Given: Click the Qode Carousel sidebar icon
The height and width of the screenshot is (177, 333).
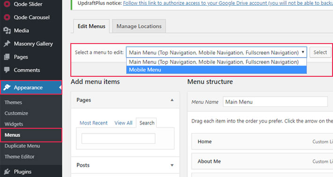Looking at the screenshot, I should (7, 17).
